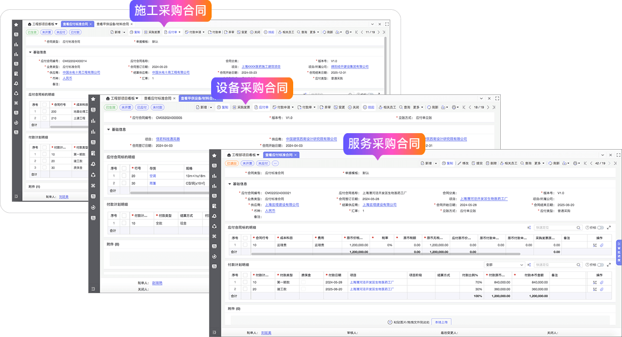The width and height of the screenshot is (622, 337).
Task: Click the print icon in service contract toolbar
Action: click(x=576, y=163)
